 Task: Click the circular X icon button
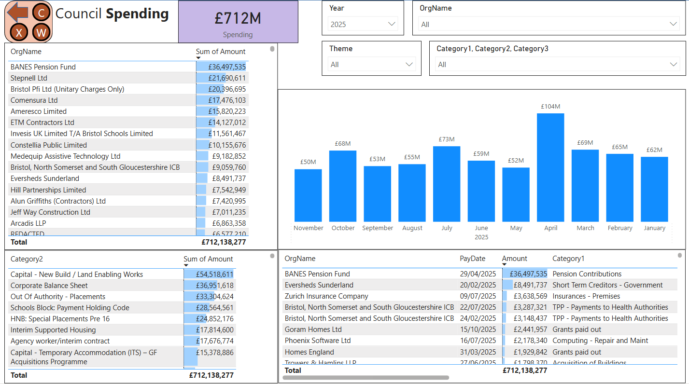[x=19, y=32]
